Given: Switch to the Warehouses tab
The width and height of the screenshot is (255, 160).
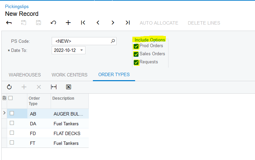Looking at the screenshot, I should pyautogui.click(x=25, y=75).
